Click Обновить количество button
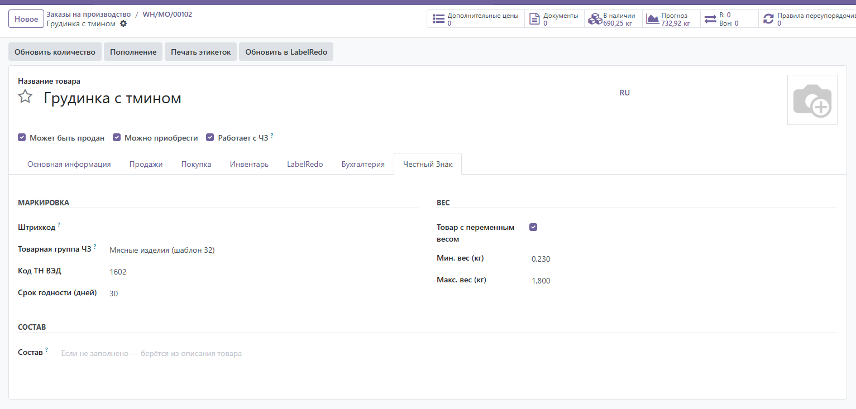This screenshot has width=856, height=409. (x=55, y=52)
